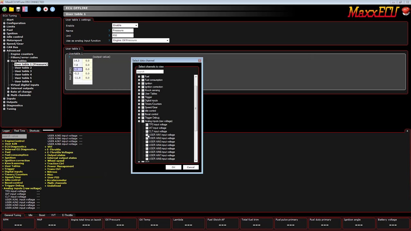Select the -11.8 MAP axis cell
This screenshot has height=231, width=411.
click(x=78, y=78)
